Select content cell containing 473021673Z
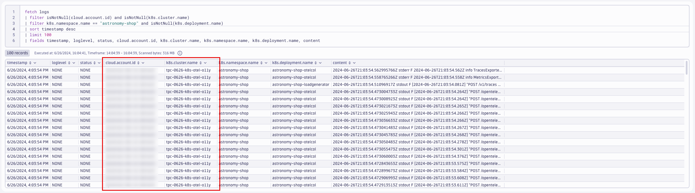Image resolution: width=695 pixels, height=193 pixels. pos(417,106)
